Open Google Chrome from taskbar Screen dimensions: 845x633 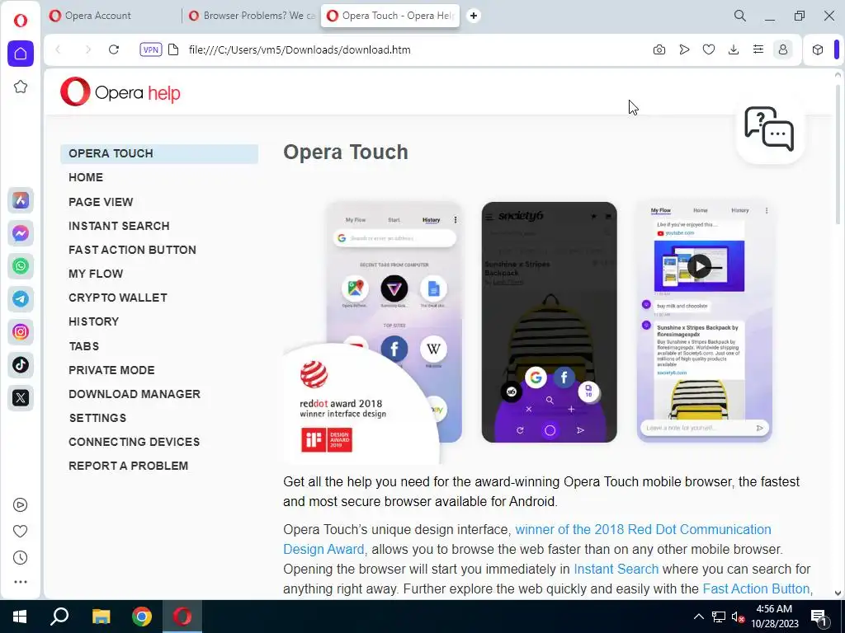click(142, 617)
